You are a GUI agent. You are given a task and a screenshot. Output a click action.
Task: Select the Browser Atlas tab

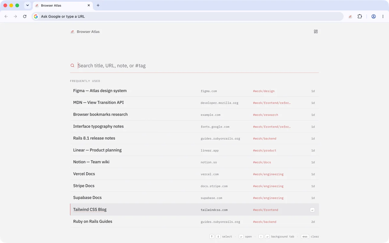[63, 5]
